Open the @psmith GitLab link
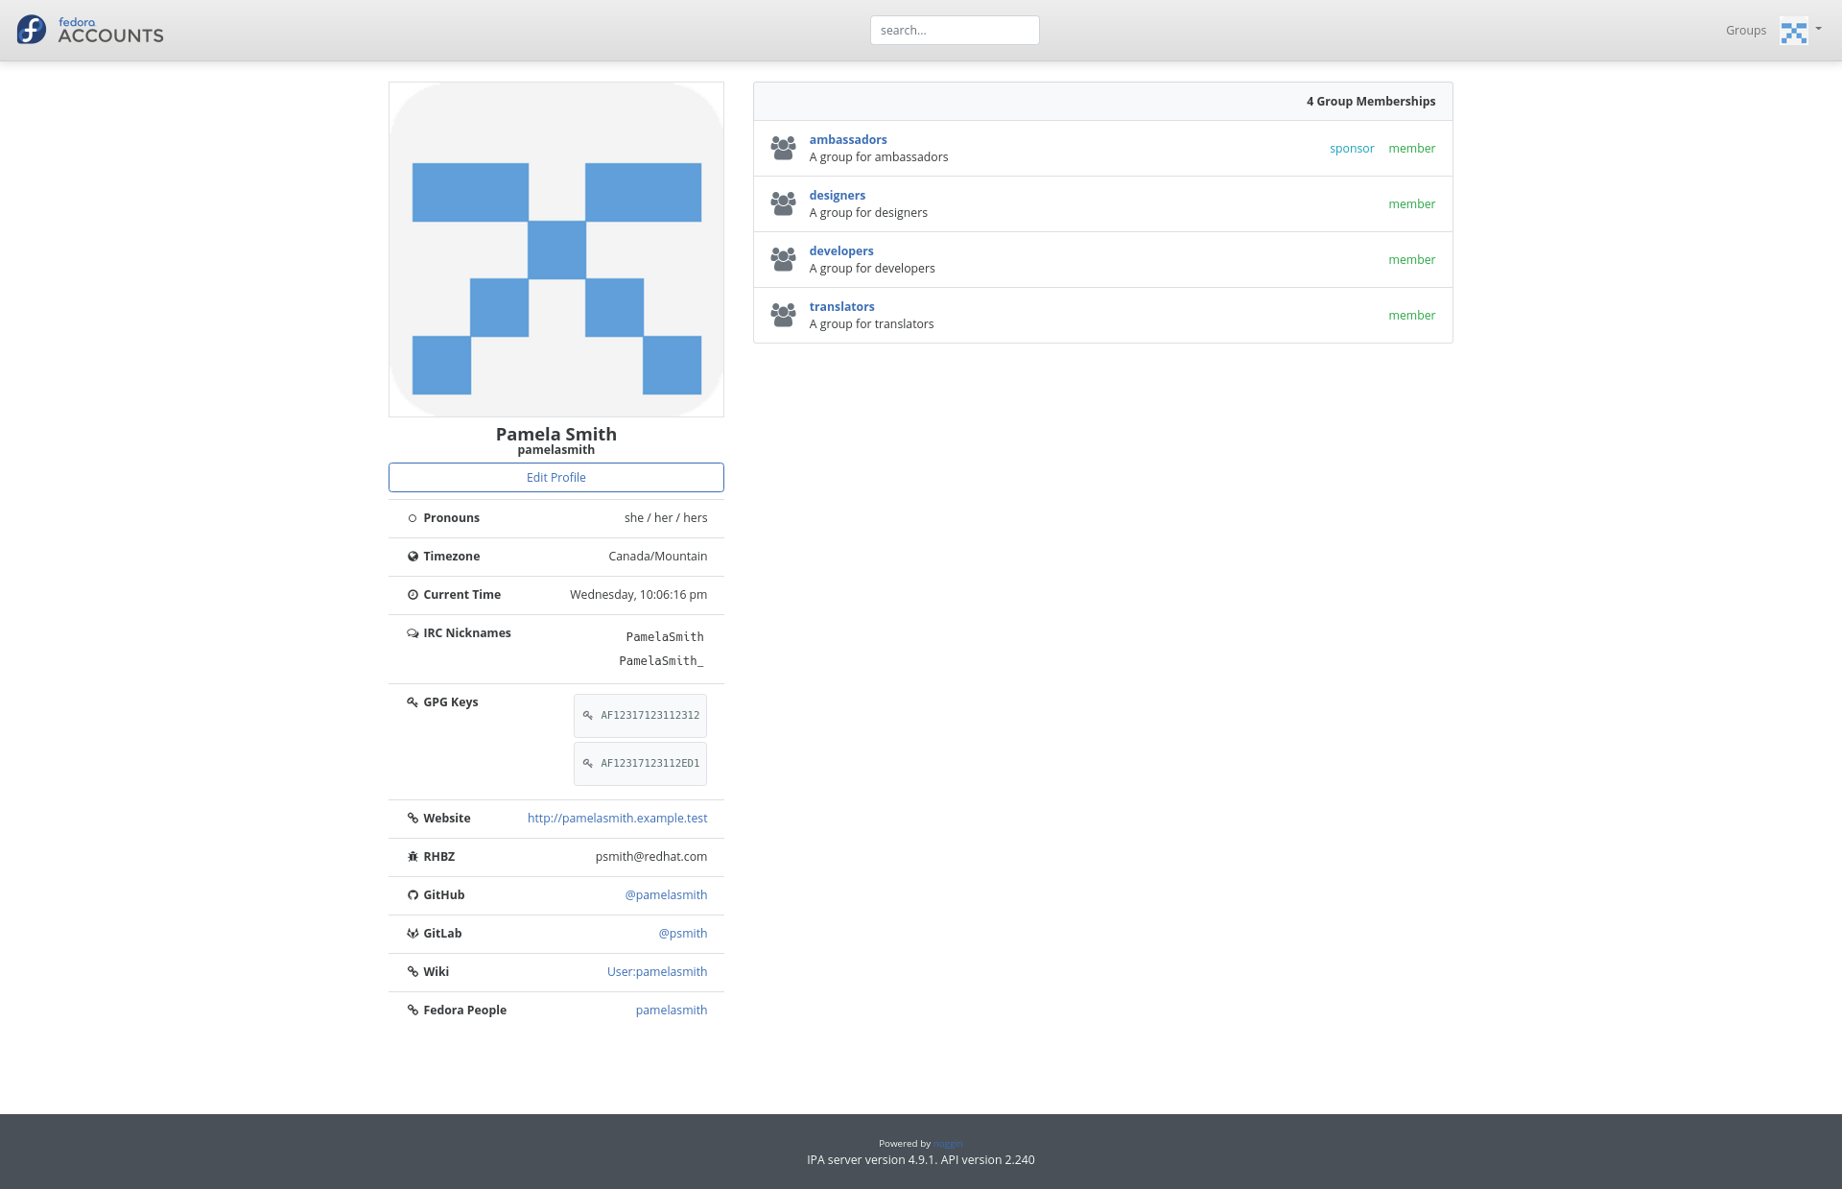This screenshot has height=1189, width=1842. (x=683, y=934)
